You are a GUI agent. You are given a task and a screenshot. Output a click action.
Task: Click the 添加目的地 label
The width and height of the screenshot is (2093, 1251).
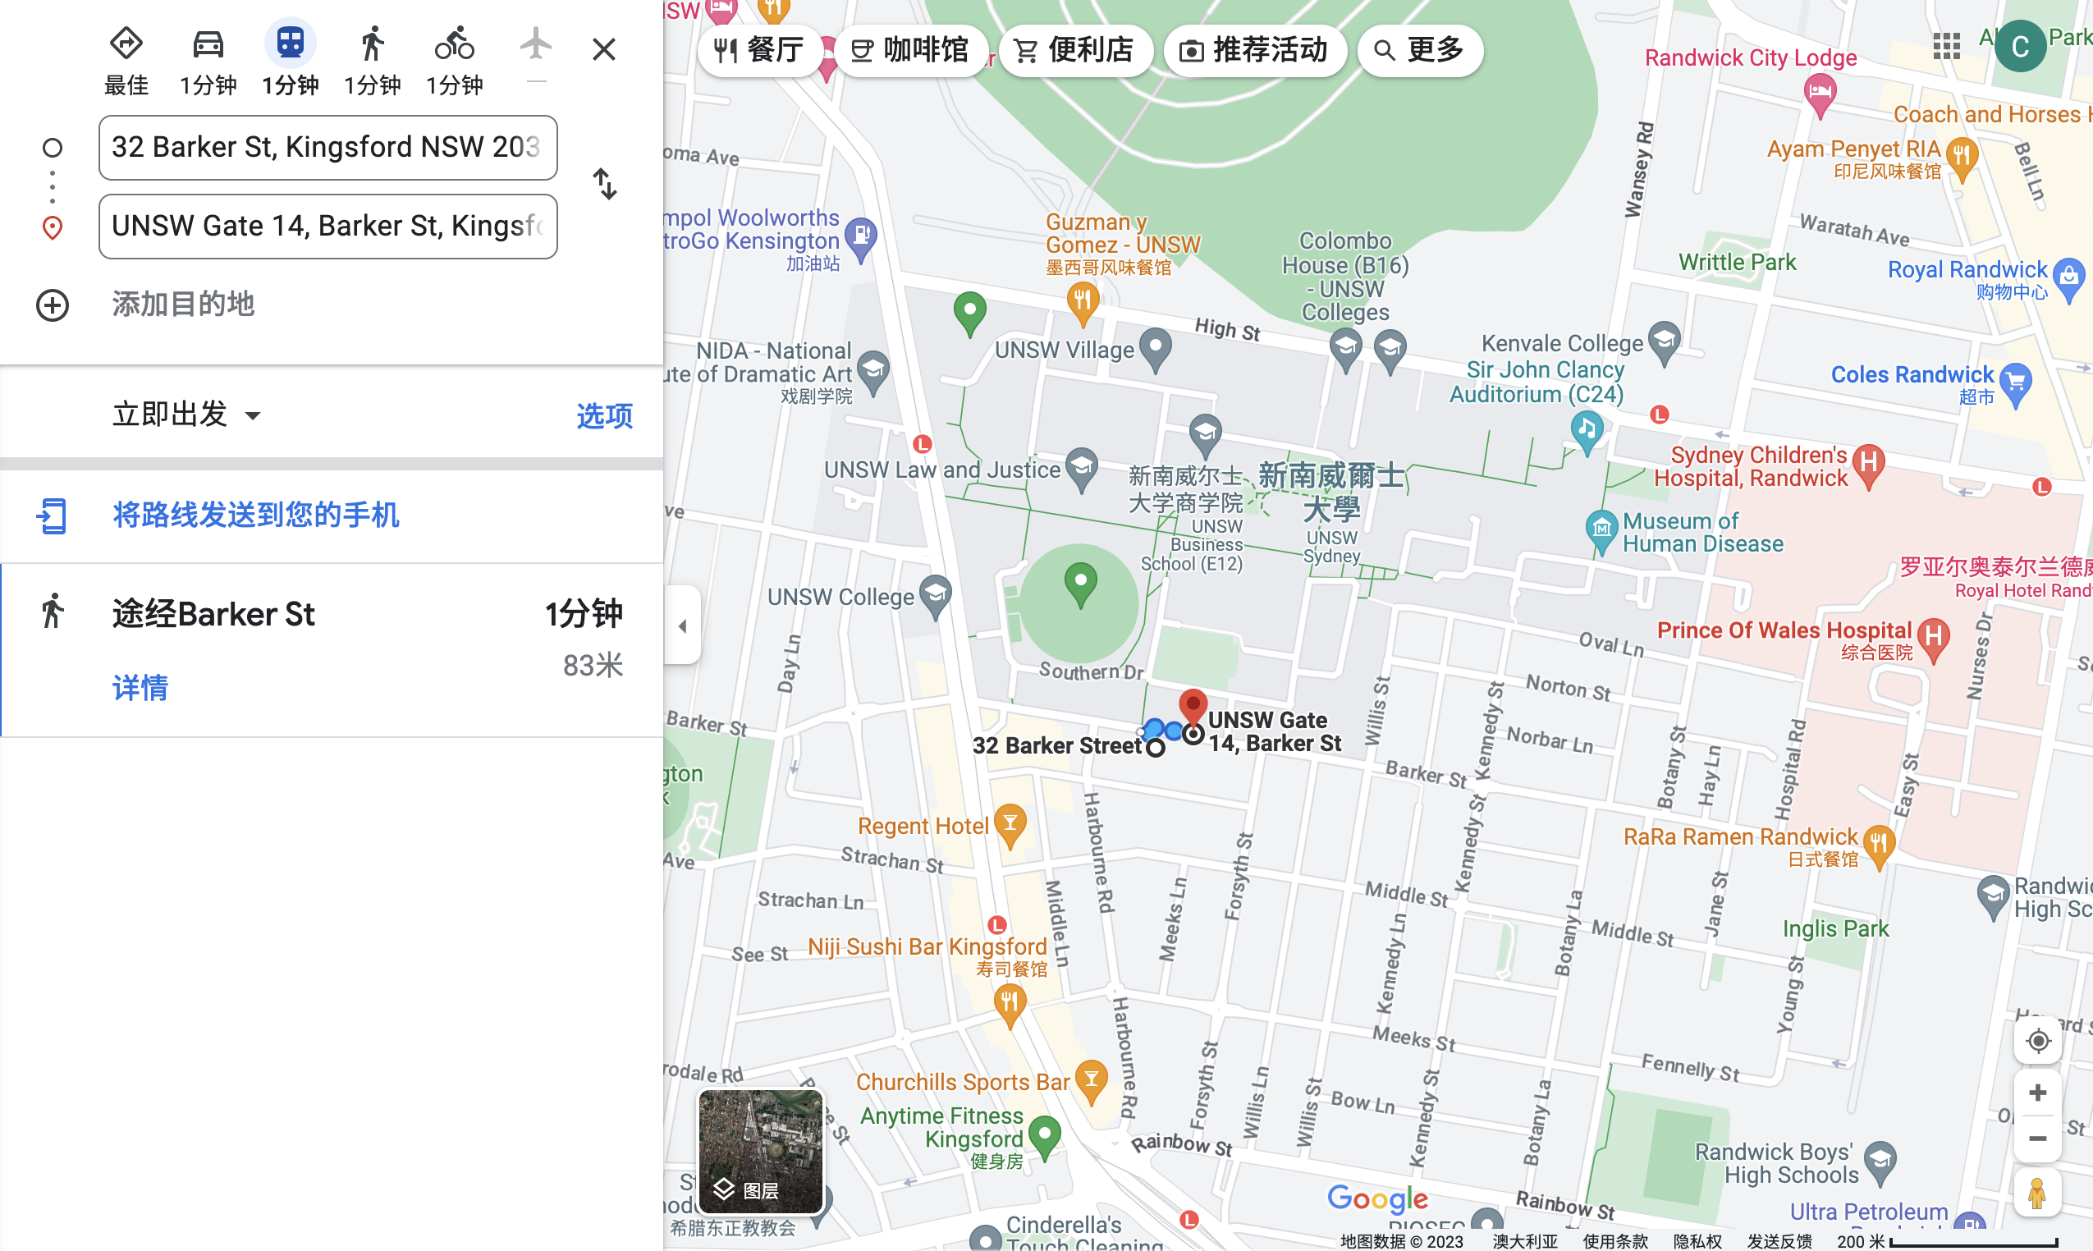183,304
